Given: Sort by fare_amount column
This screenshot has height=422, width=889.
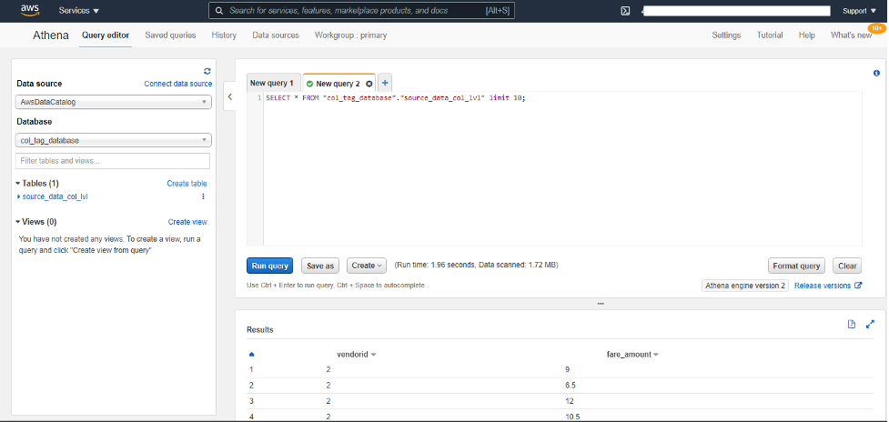Looking at the screenshot, I should coord(632,355).
